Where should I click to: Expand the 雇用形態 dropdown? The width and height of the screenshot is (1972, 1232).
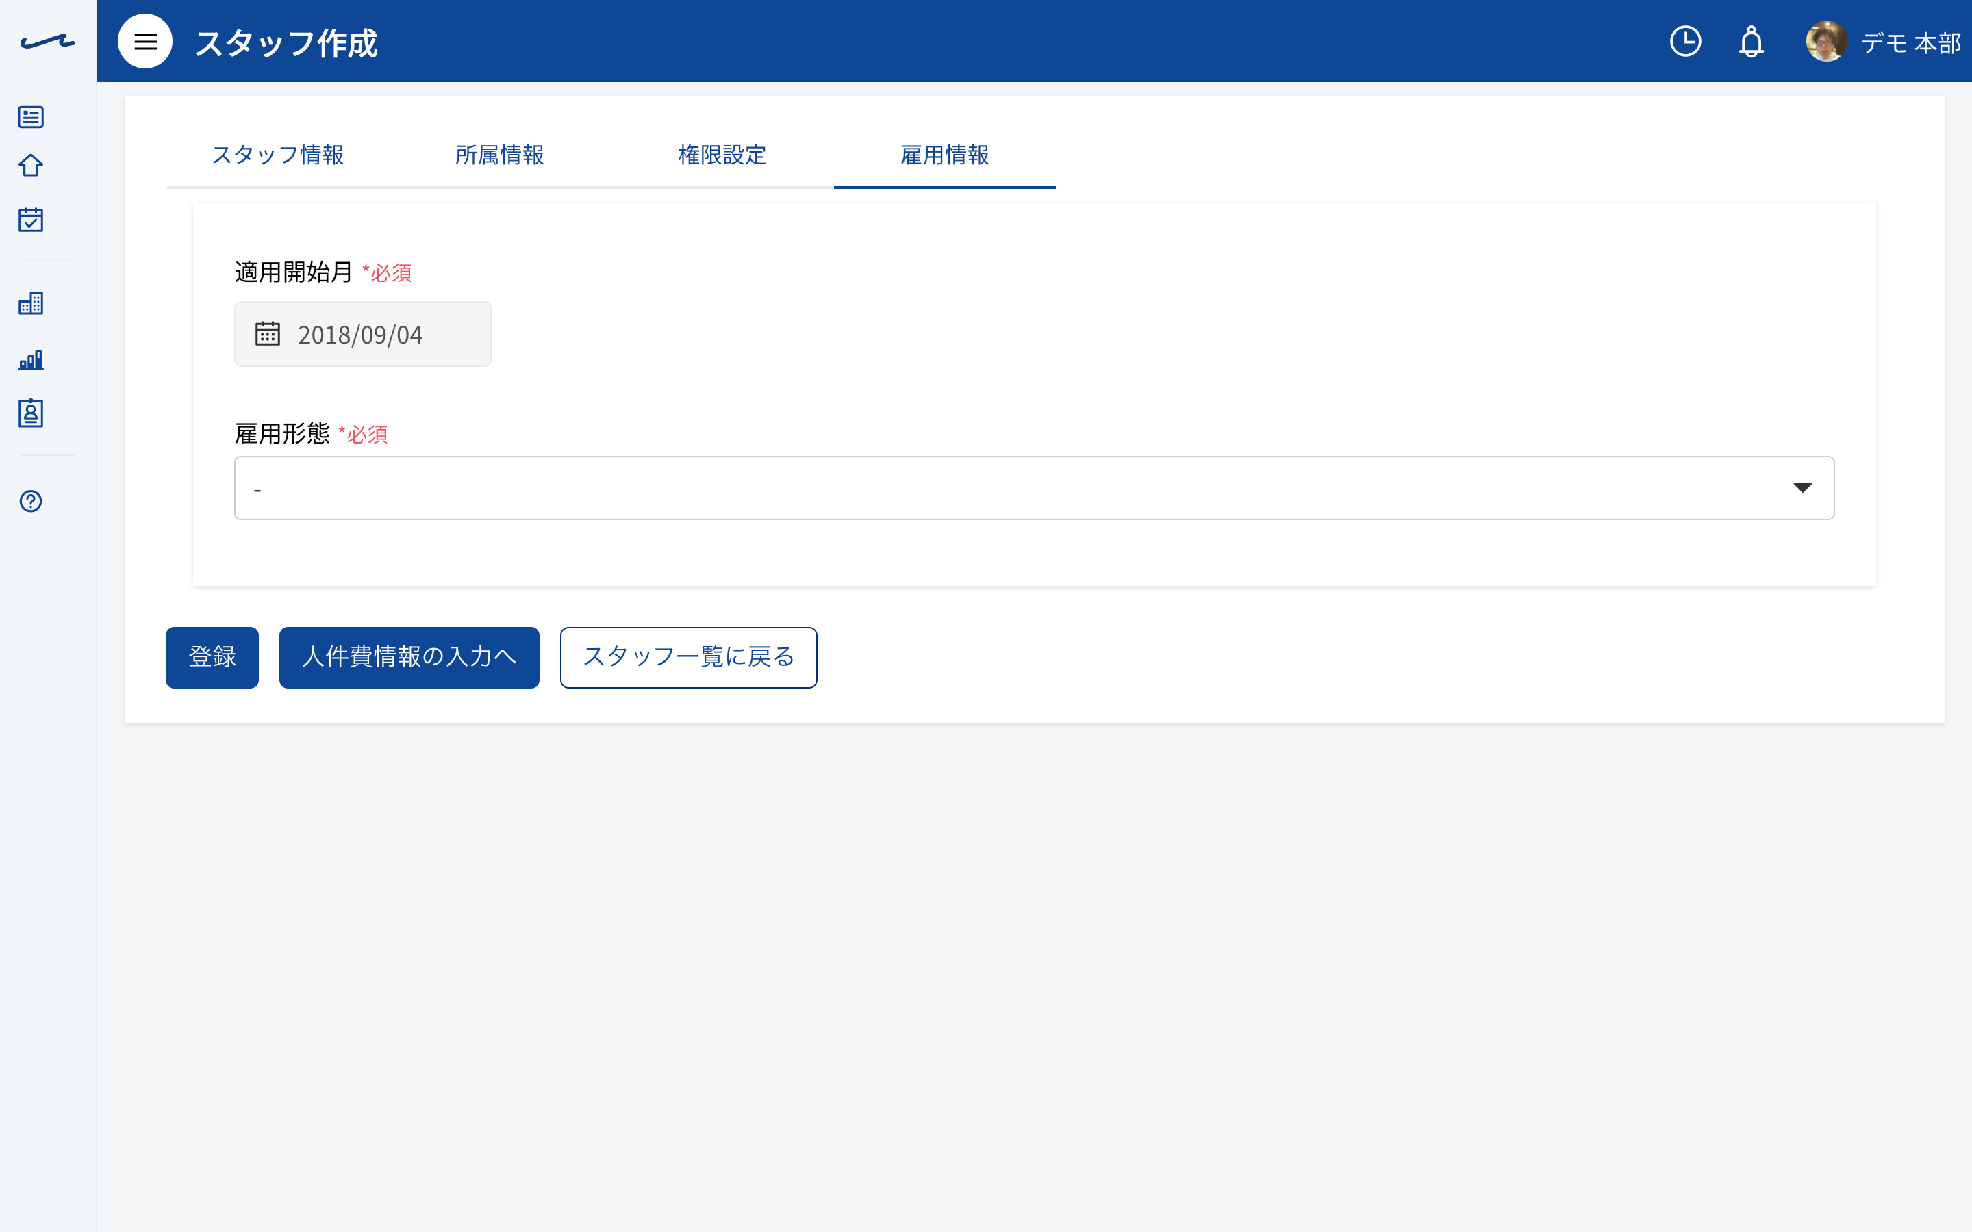click(x=1034, y=488)
